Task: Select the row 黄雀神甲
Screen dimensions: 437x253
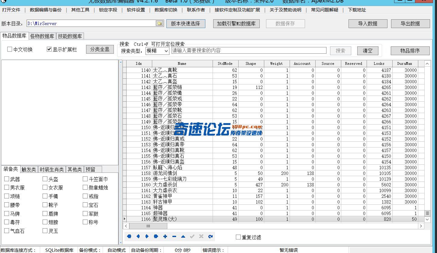Action: (273, 196)
